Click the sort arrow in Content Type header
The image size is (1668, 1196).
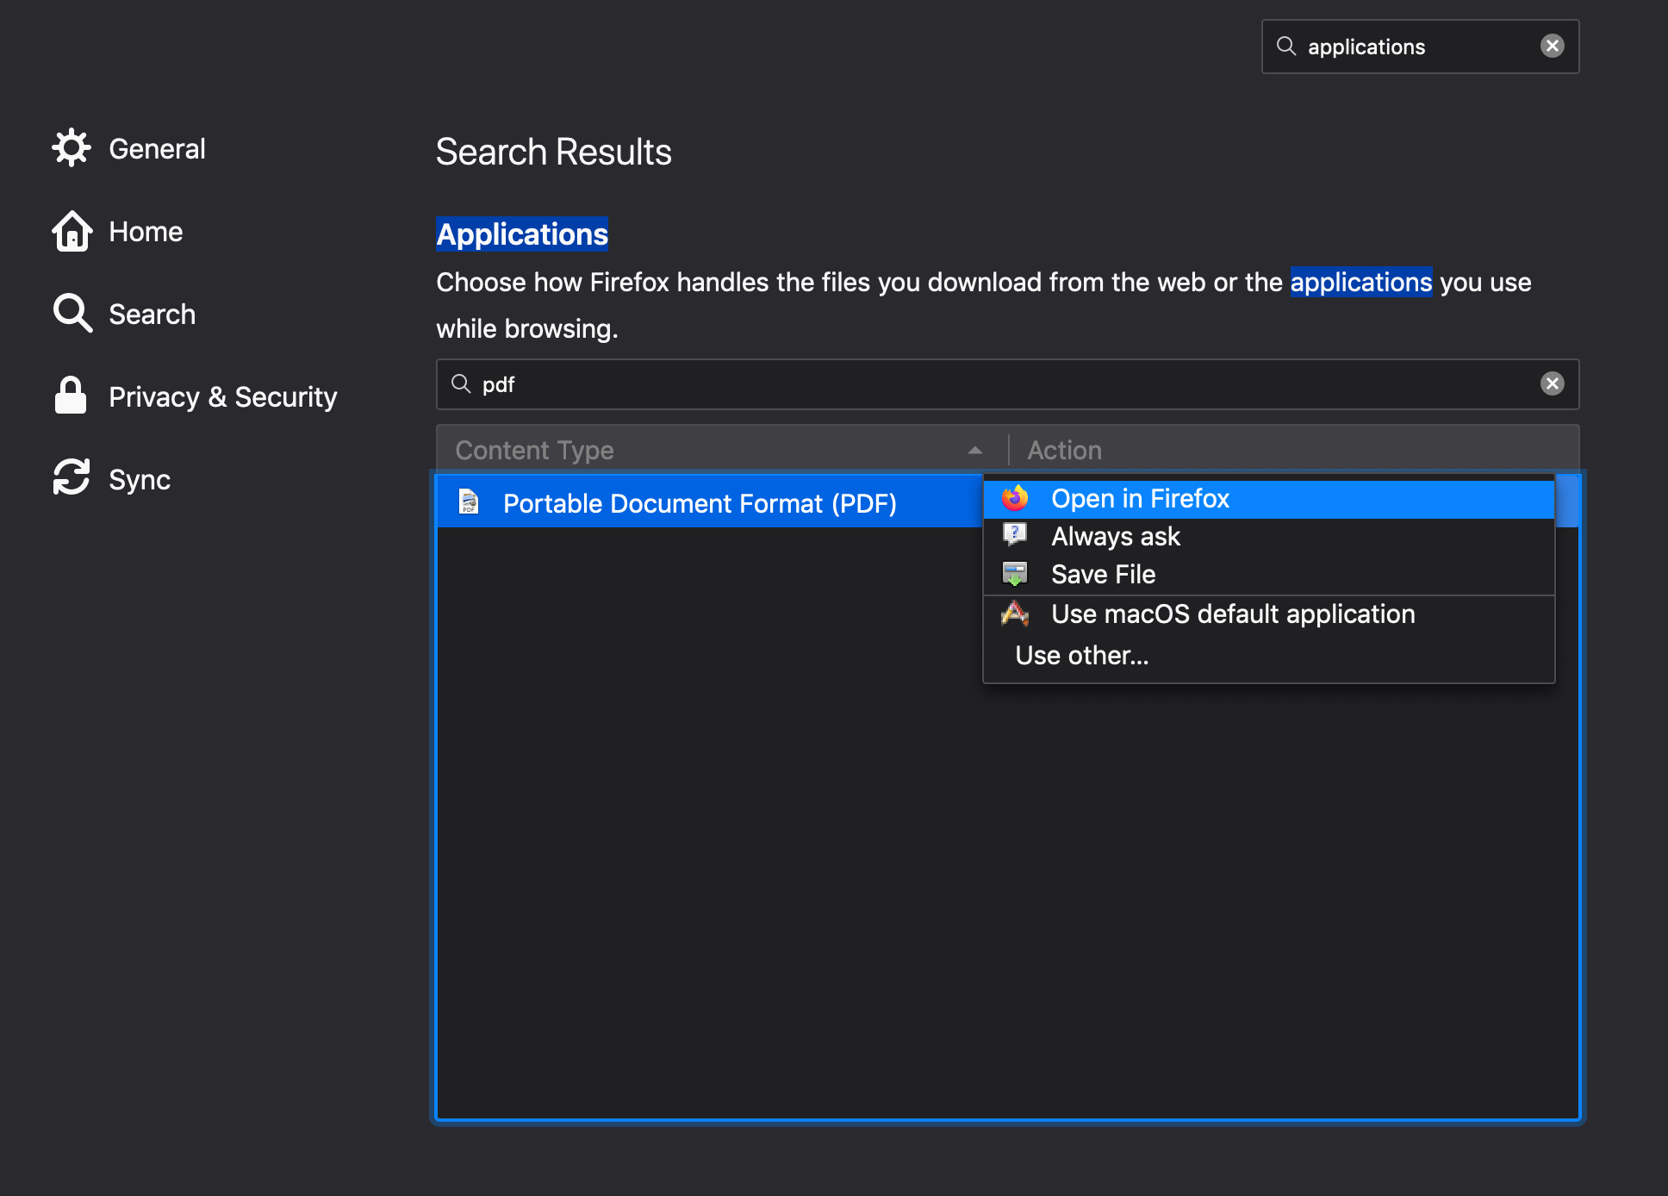[x=975, y=450]
